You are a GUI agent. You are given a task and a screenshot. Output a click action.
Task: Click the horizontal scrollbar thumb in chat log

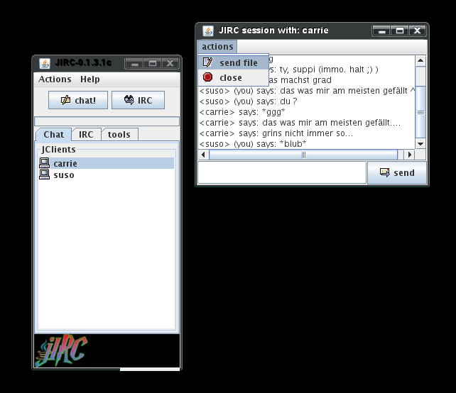(x=303, y=155)
